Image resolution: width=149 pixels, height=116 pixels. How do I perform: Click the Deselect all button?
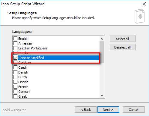[123, 47]
